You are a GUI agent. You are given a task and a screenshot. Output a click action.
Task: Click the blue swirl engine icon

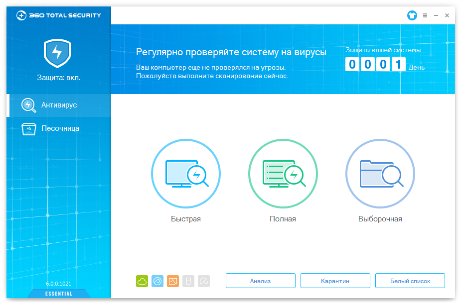157,281
